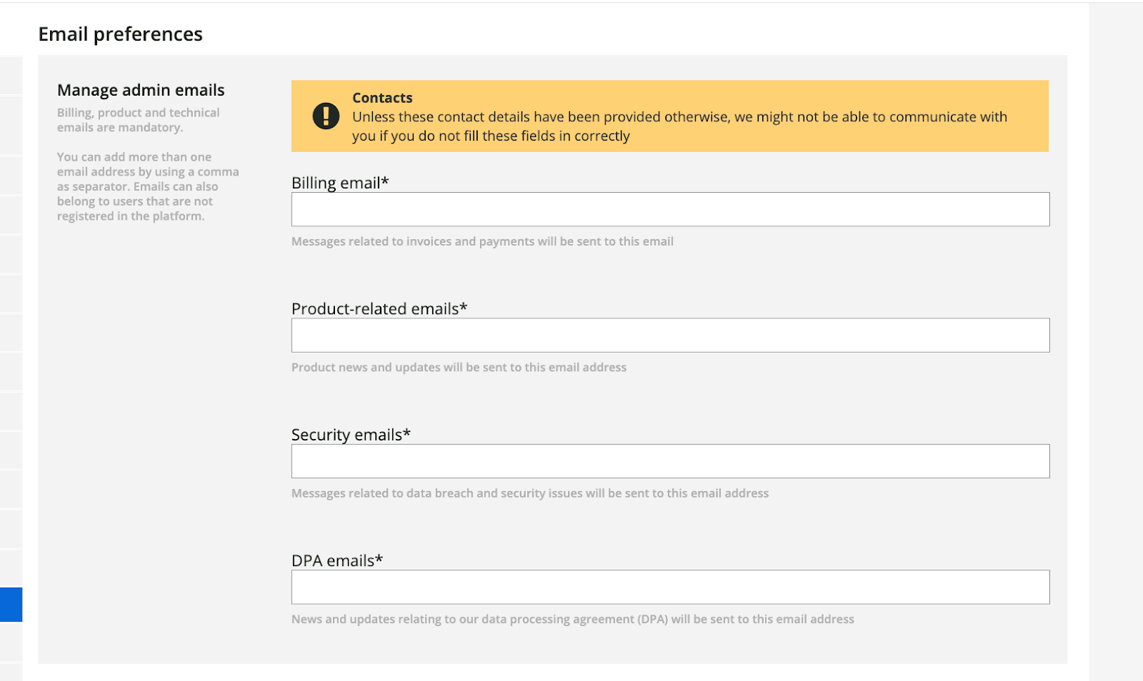Viewport: 1143px width, 681px height.
Task: Click the 'Contacts' title in yellow banner
Action: [382, 98]
